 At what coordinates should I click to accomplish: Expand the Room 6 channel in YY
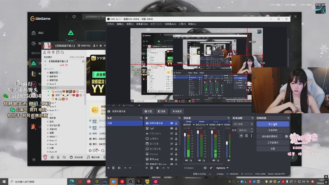click(48, 88)
